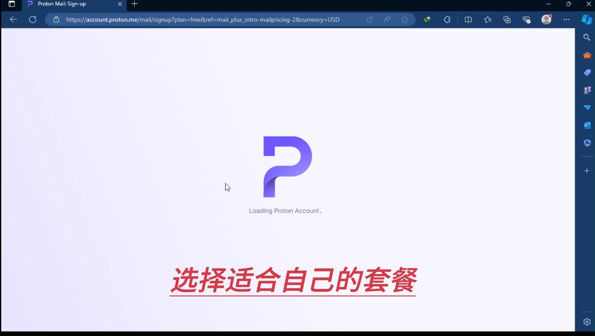
Task: Open the link in app icon
Action: pos(369,20)
